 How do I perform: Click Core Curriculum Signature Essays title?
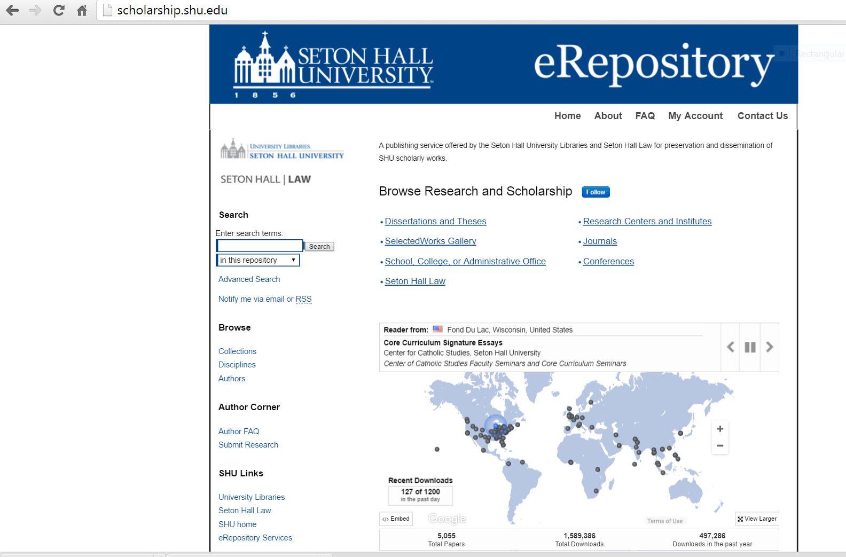point(443,343)
